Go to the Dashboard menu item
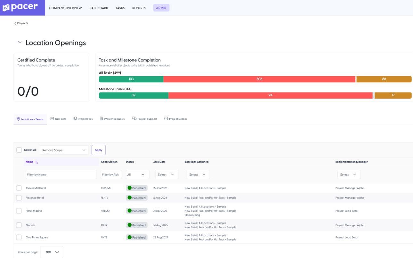This screenshot has width=413, height=258. point(99,8)
